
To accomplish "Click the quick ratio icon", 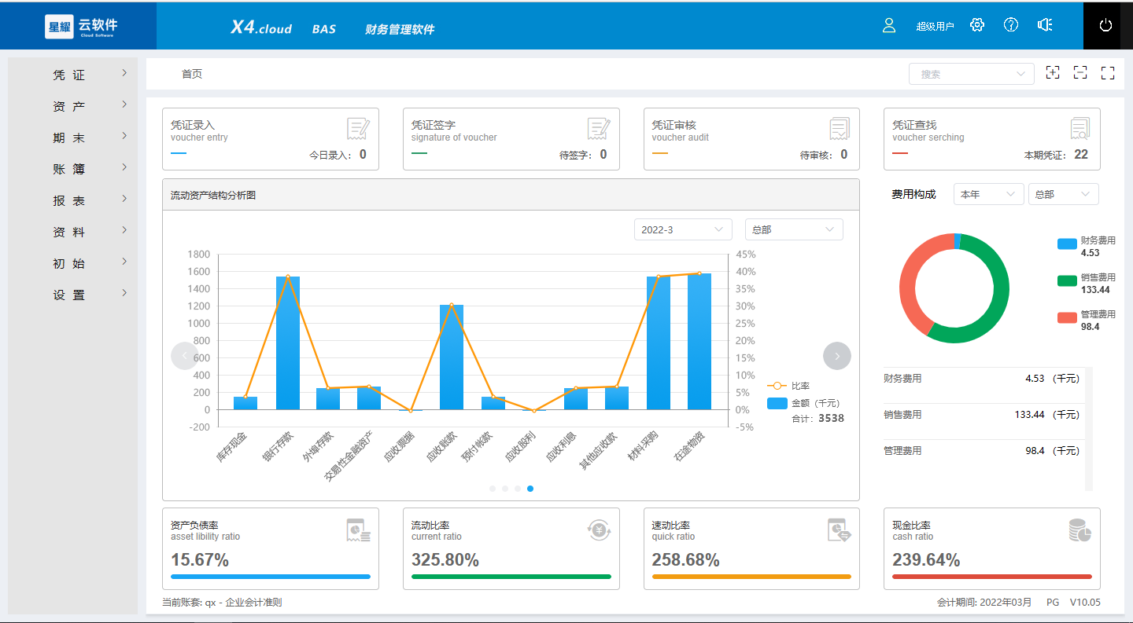I will (839, 530).
